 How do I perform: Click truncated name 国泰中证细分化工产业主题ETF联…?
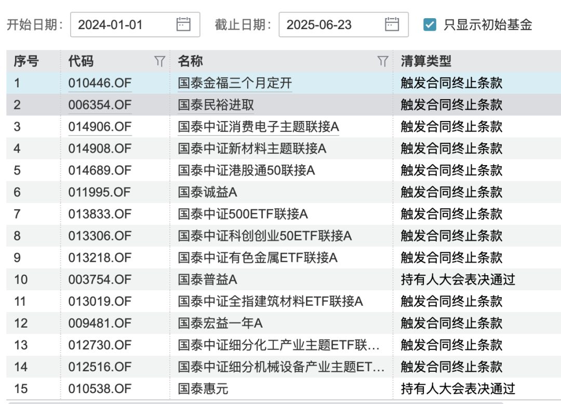coord(279,345)
